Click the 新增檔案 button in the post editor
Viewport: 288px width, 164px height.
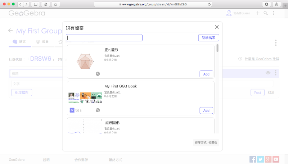(22, 92)
